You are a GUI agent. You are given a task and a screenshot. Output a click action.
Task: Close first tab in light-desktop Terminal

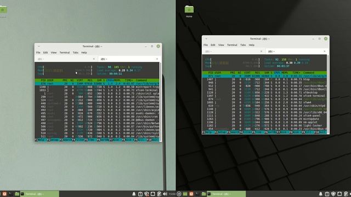tap(94, 59)
